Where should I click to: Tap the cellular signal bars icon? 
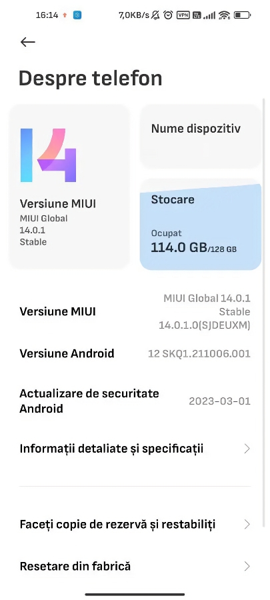(209, 15)
